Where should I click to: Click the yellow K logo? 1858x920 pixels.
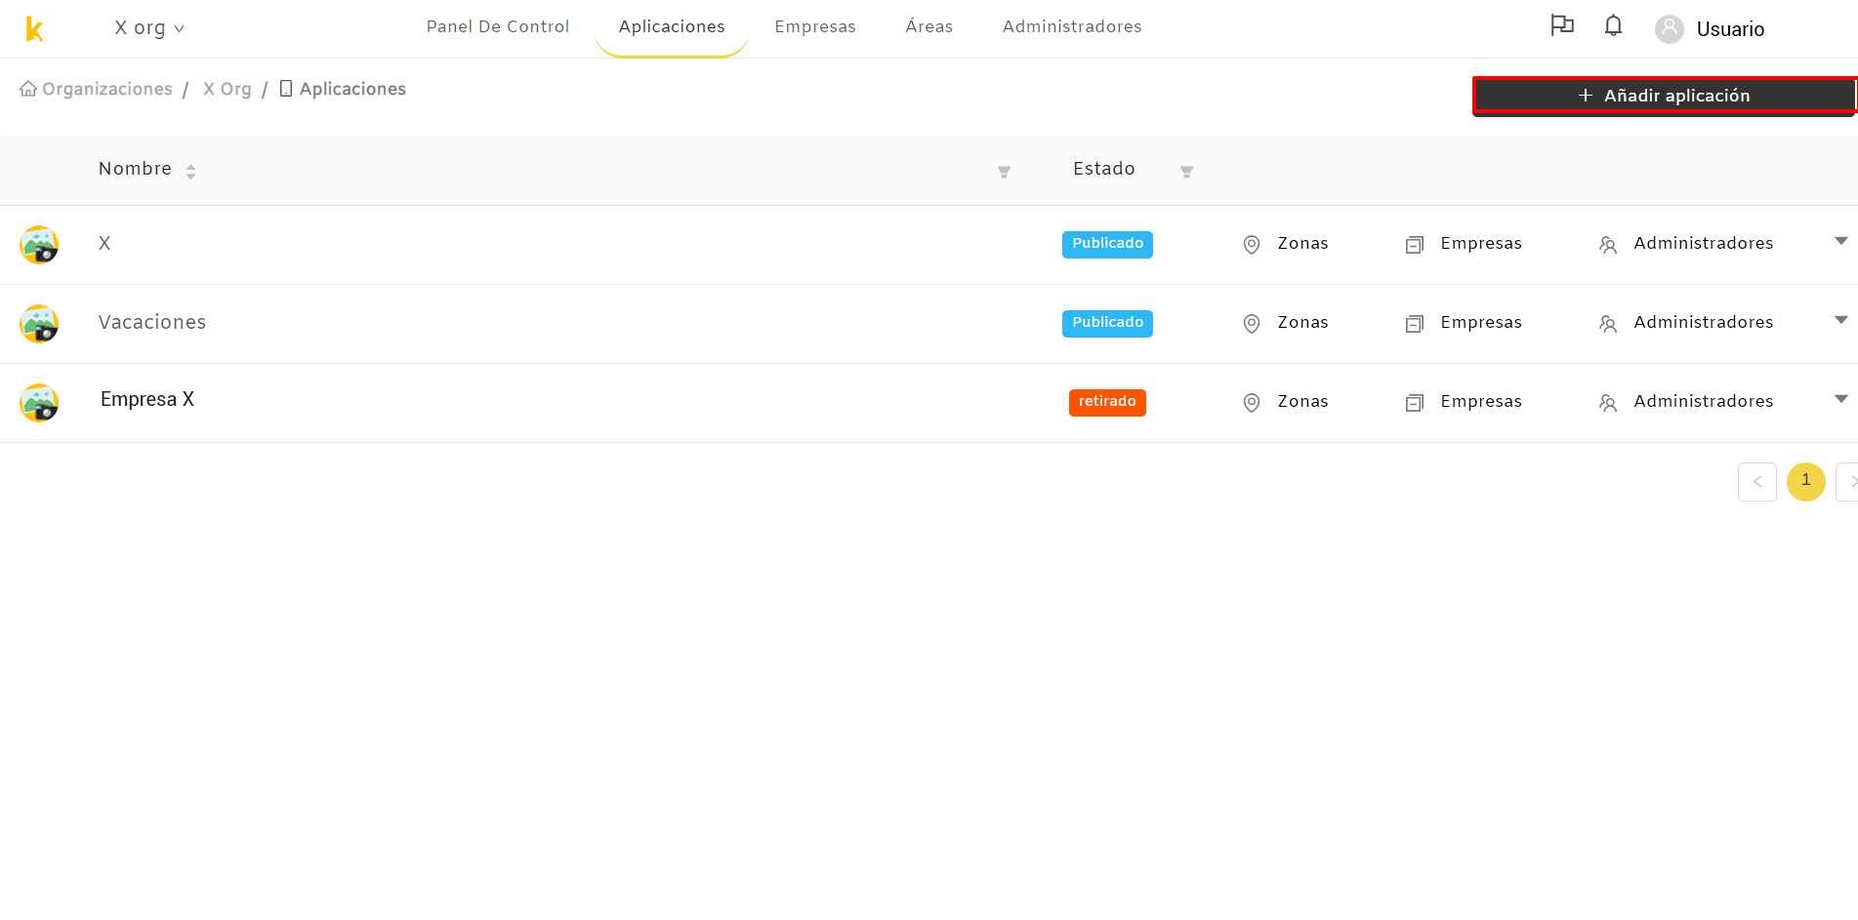34,29
